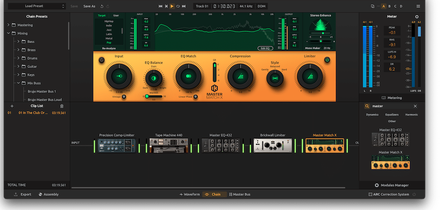The image size is (440, 210).
Task: Click the Export button
Action: tap(23, 194)
